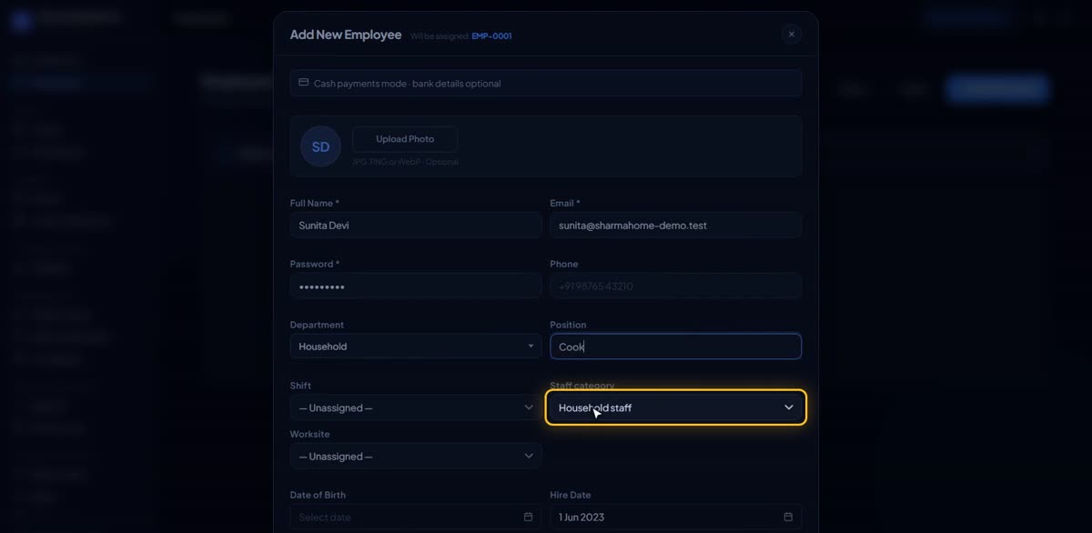Click the Date of Birth field

pyautogui.click(x=416, y=517)
